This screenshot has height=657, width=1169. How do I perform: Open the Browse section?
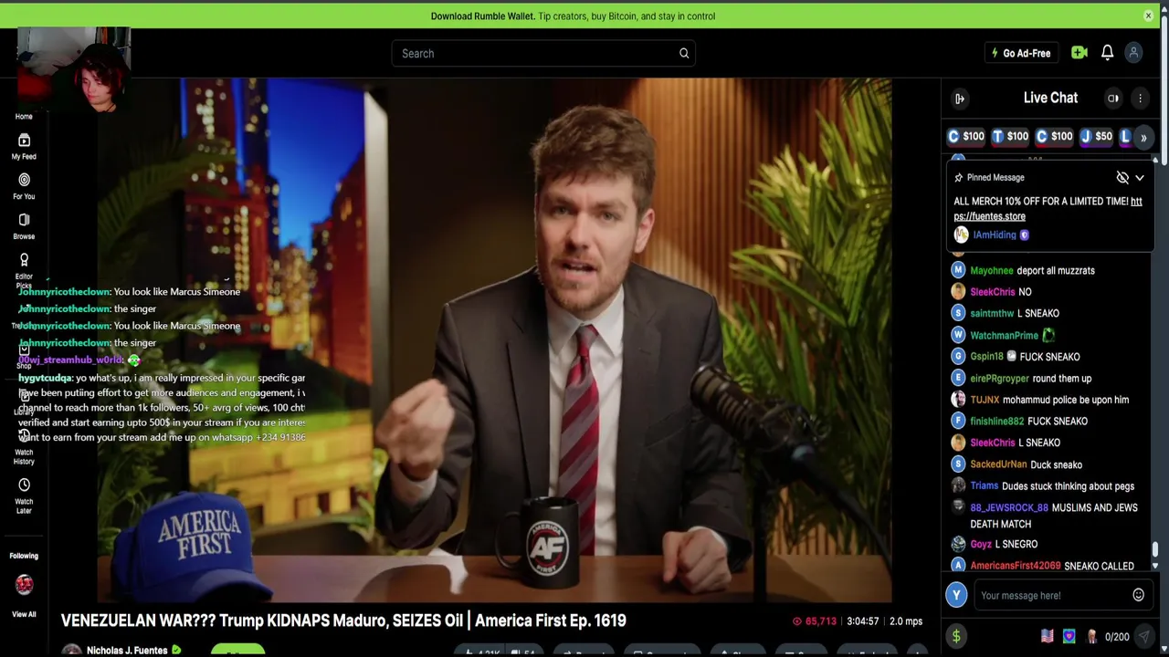tap(24, 226)
